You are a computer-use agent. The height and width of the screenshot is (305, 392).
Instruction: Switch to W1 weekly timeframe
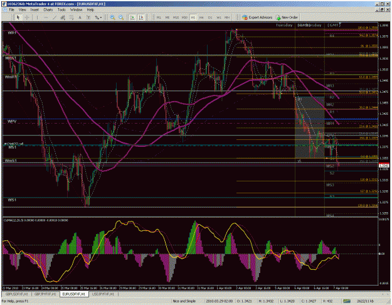(x=218, y=18)
